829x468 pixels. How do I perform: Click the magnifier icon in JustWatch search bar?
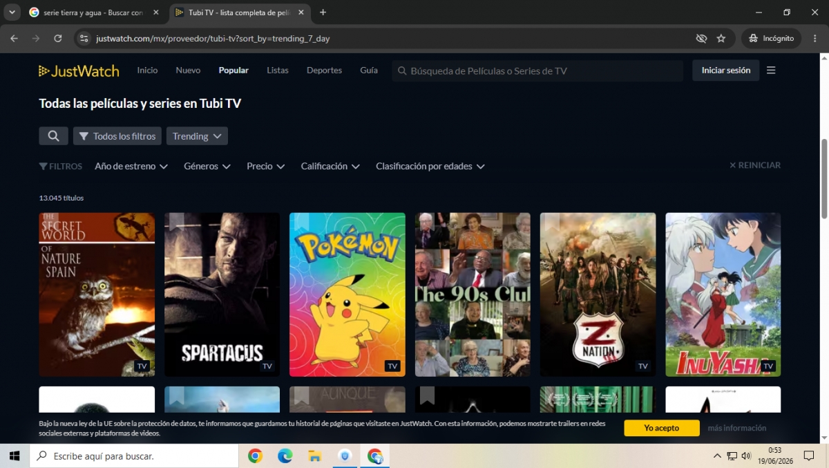point(401,71)
